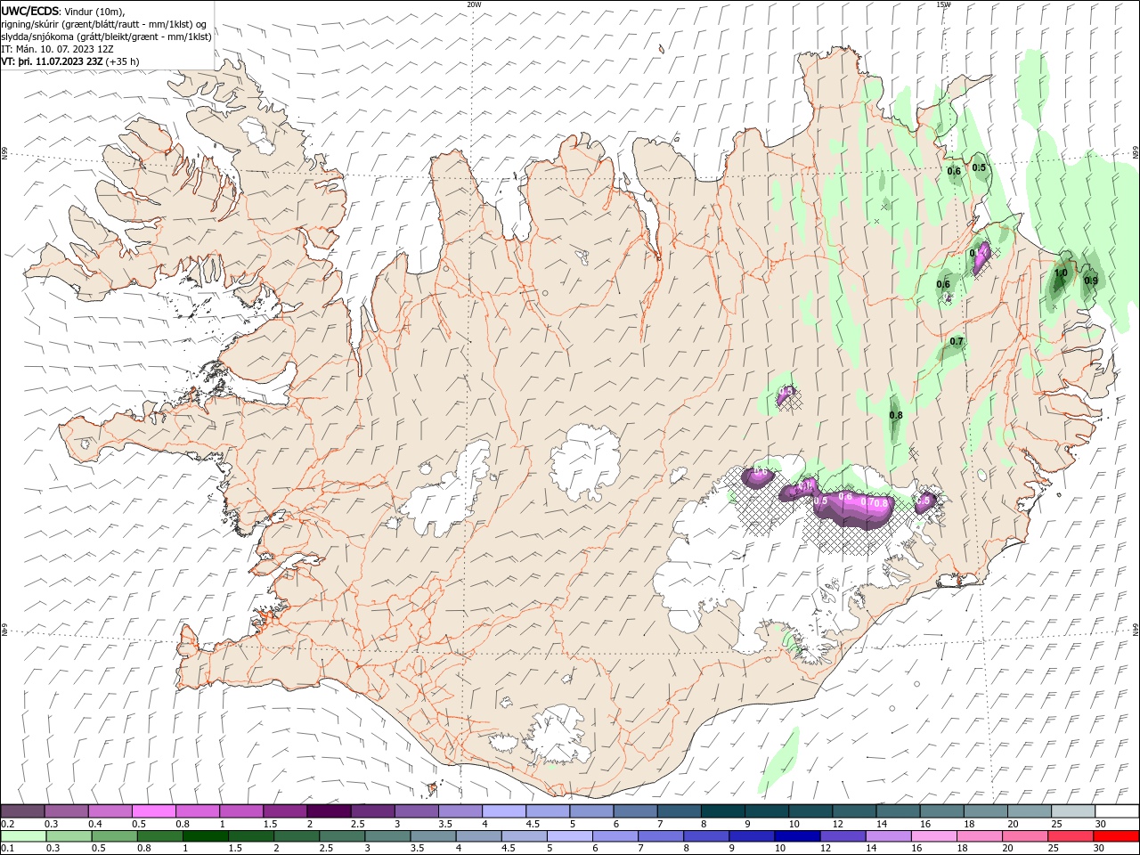Pick light pink rain swatch starting at 16

point(933,836)
